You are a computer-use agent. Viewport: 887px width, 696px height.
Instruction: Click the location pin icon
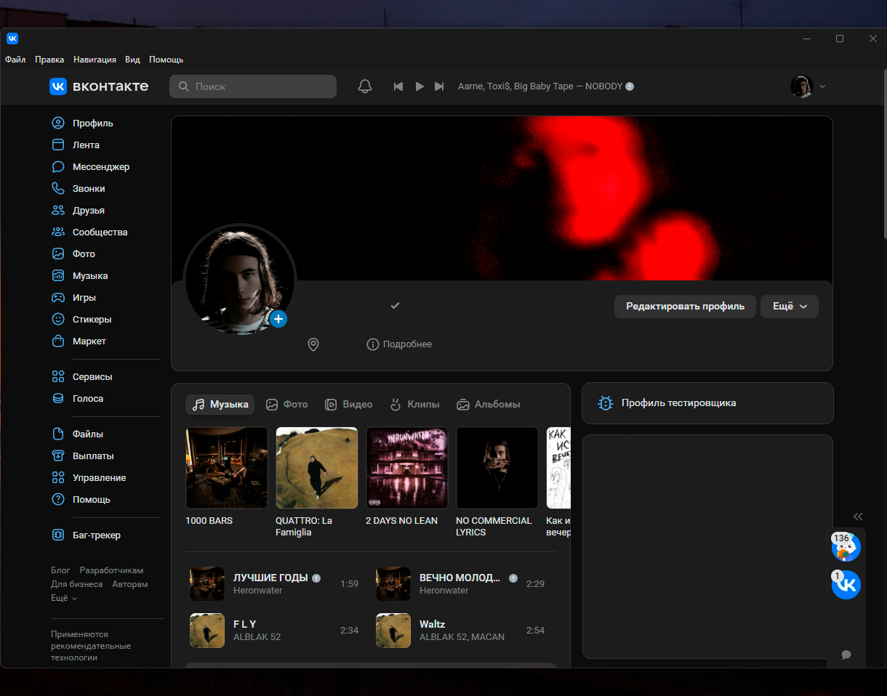coord(313,344)
